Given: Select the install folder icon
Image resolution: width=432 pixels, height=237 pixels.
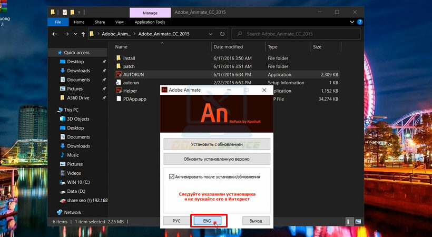Looking at the screenshot, I should pyautogui.click(x=119, y=58).
